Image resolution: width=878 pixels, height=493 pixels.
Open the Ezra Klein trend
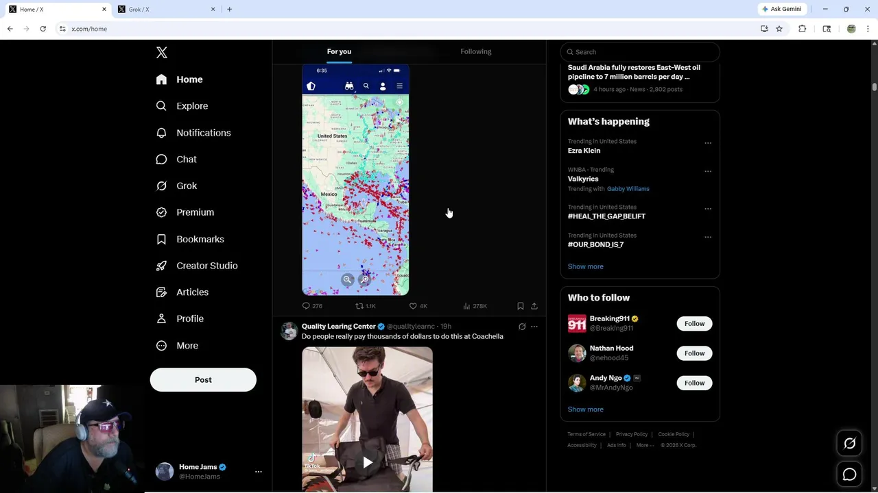click(x=584, y=151)
